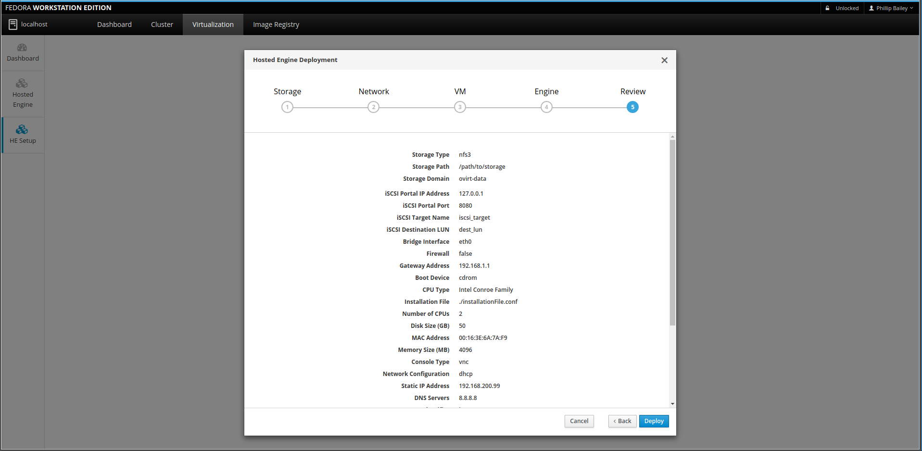This screenshot has height=451, width=922.
Task: Close the Hosted Engine Deployment dialog
Action: click(x=664, y=60)
